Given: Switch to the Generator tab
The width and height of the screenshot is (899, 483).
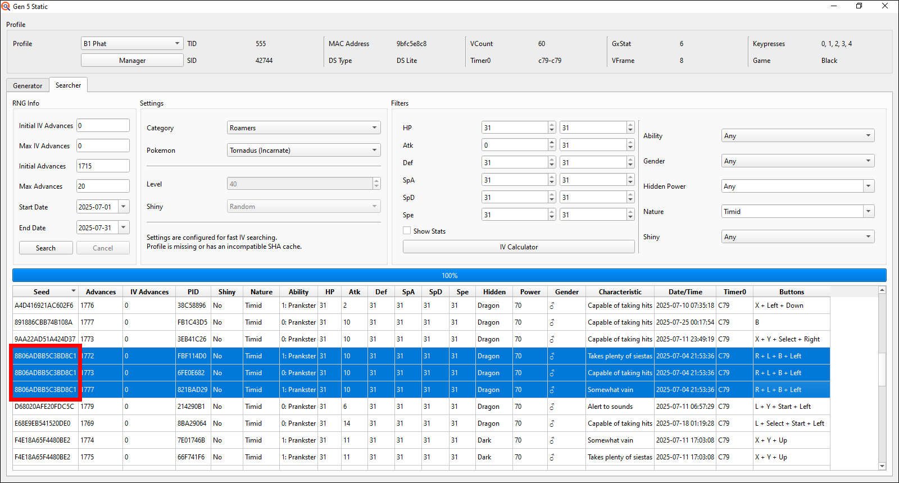Looking at the screenshot, I should pyautogui.click(x=28, y=85).
